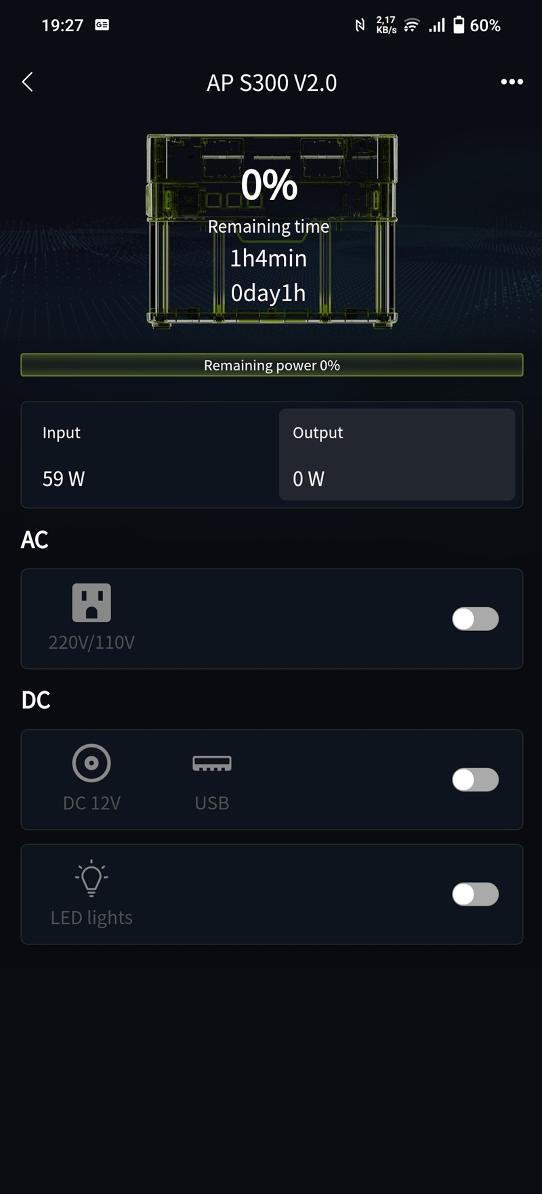
Task: Turn on the DC 12V/USB switch
Action: coord(475,779)
